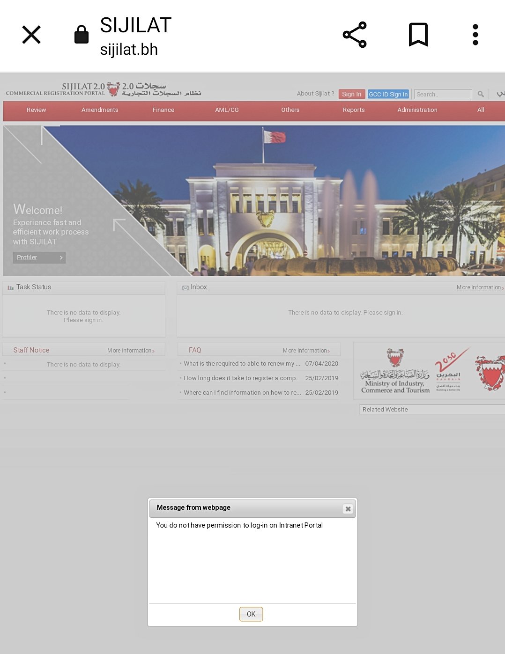The width and height of the screenshot is (505, 654).
Task: Click the magnifier search icon
Action: tap(481, 94)
